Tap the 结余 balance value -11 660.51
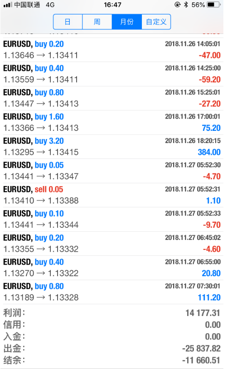This screenshot has height=369, width=227. click(201, 360)
